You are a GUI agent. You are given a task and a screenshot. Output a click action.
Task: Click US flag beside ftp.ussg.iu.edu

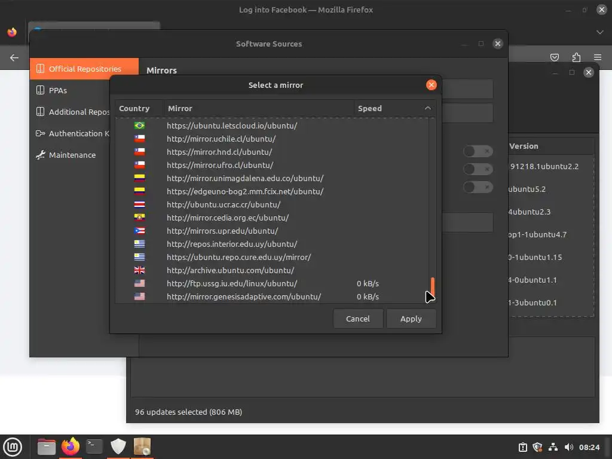[139, 283]
